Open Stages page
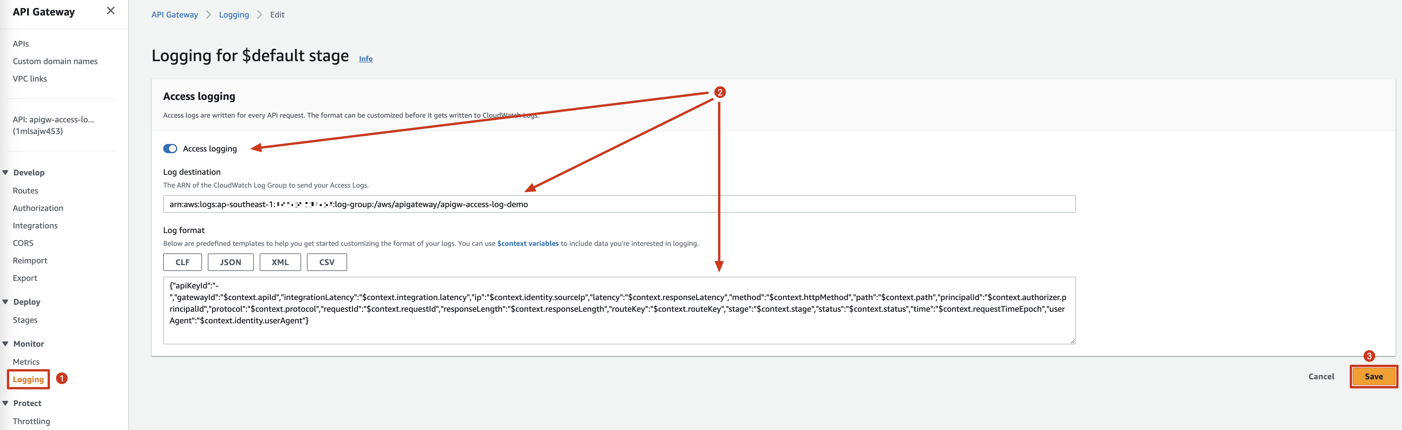Screen dimensions: 1402x430 pyautogui.click(x=25, y=320)
